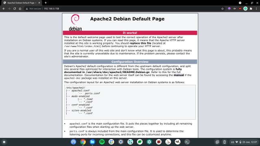Click the mods-enabled line in the tree
260x146 pixels.
coord(80,97)
